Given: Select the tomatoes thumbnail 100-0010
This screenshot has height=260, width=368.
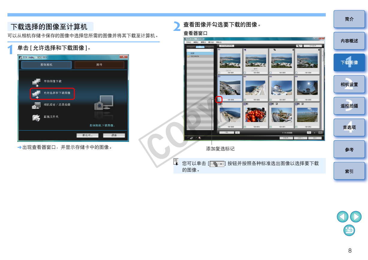Looking at the screenshot, I should (256, 115).
